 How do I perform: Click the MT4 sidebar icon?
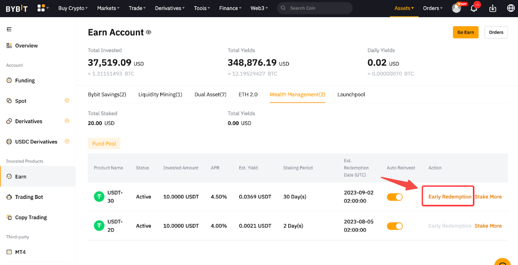pos(9,252)
